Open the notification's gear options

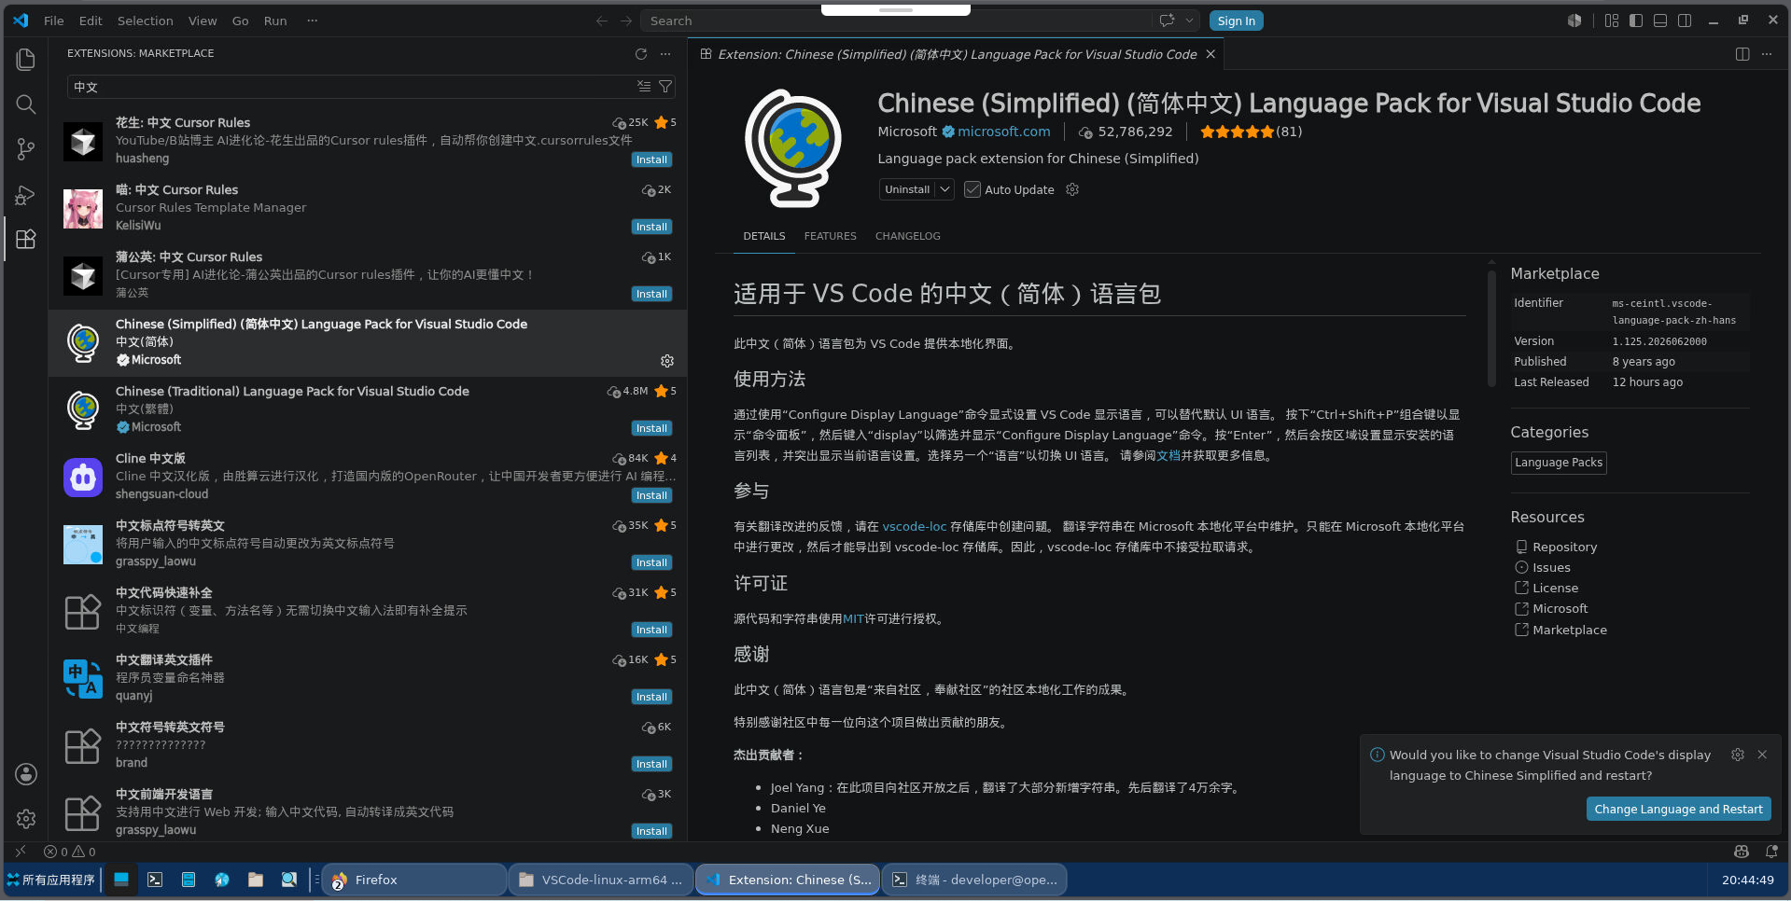point(1738,755)
